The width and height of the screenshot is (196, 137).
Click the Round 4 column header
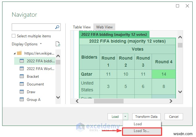pyautogui.click(x=164, y=62)
